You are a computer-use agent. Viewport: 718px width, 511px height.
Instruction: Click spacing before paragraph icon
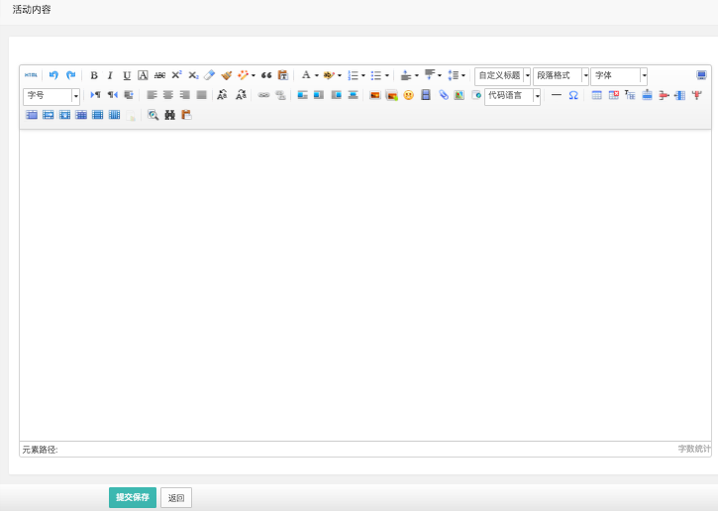pyautogui.click(x=406, y=75)
